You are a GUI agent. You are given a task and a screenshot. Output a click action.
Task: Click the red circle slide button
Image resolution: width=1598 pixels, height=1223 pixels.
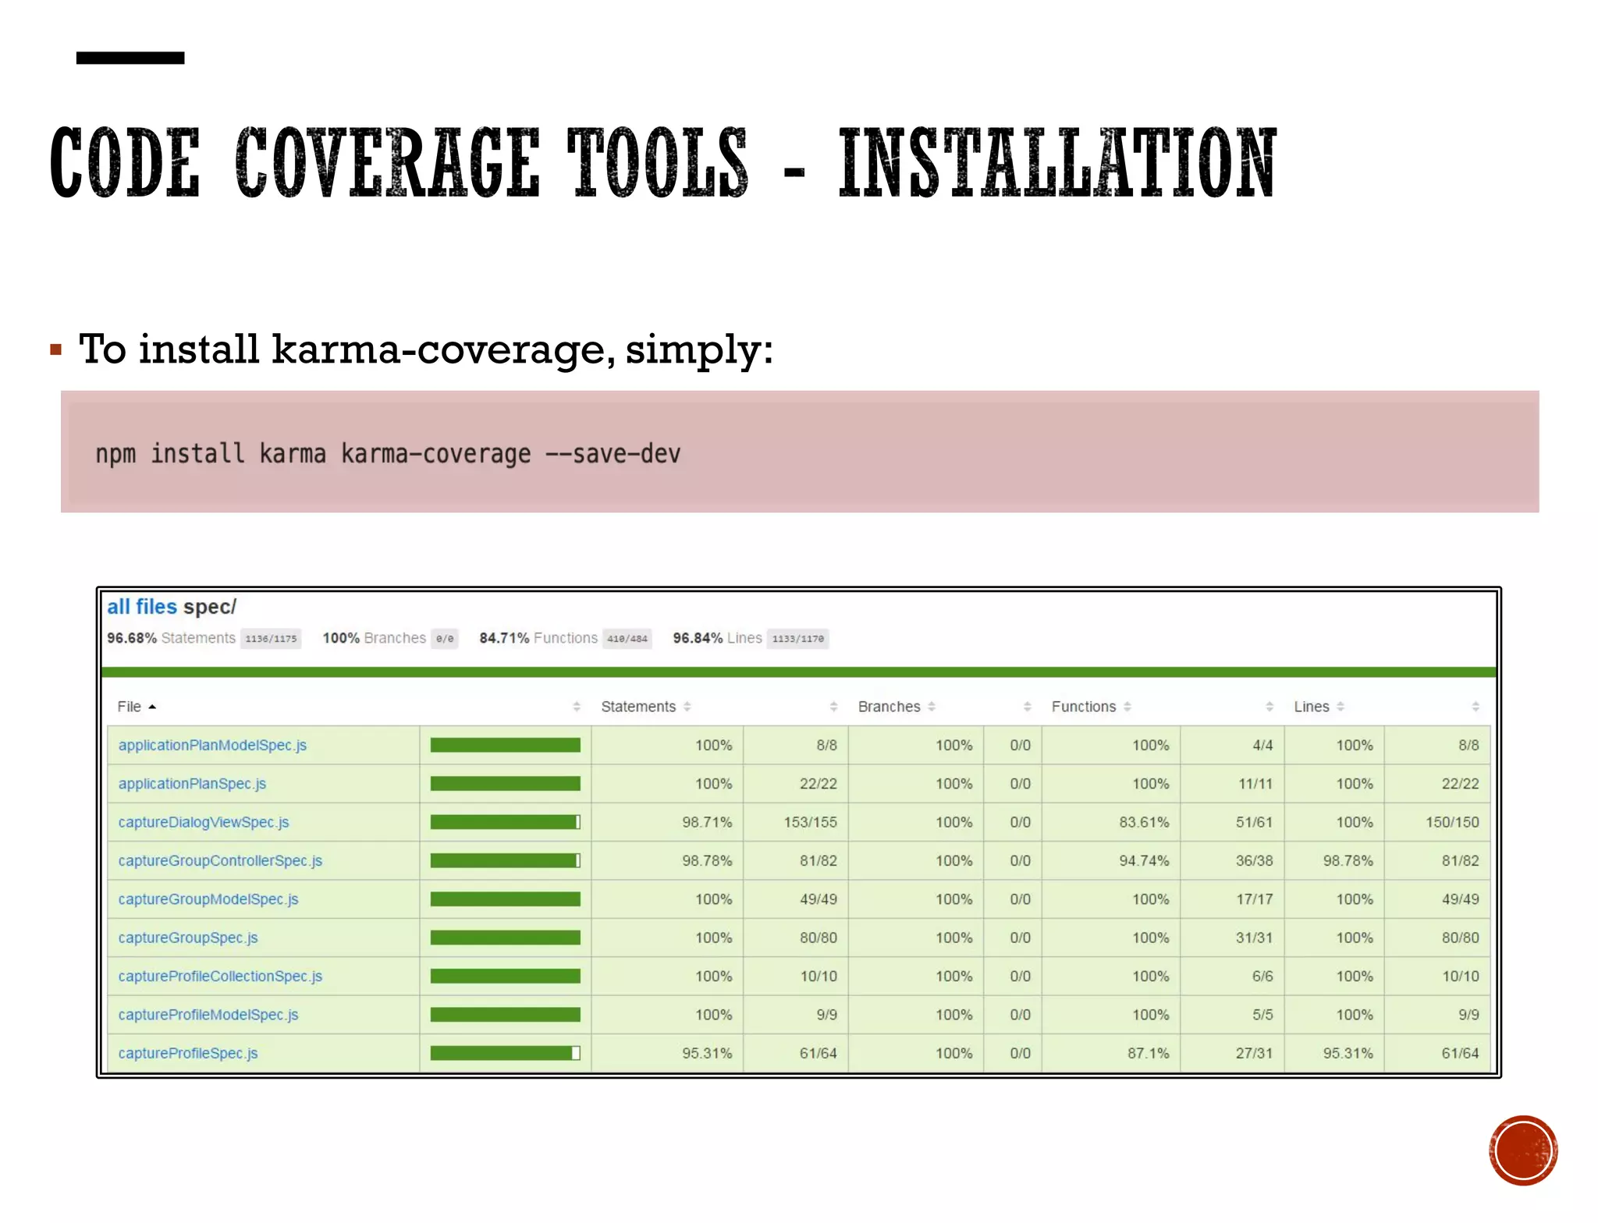(1523, 1150)
